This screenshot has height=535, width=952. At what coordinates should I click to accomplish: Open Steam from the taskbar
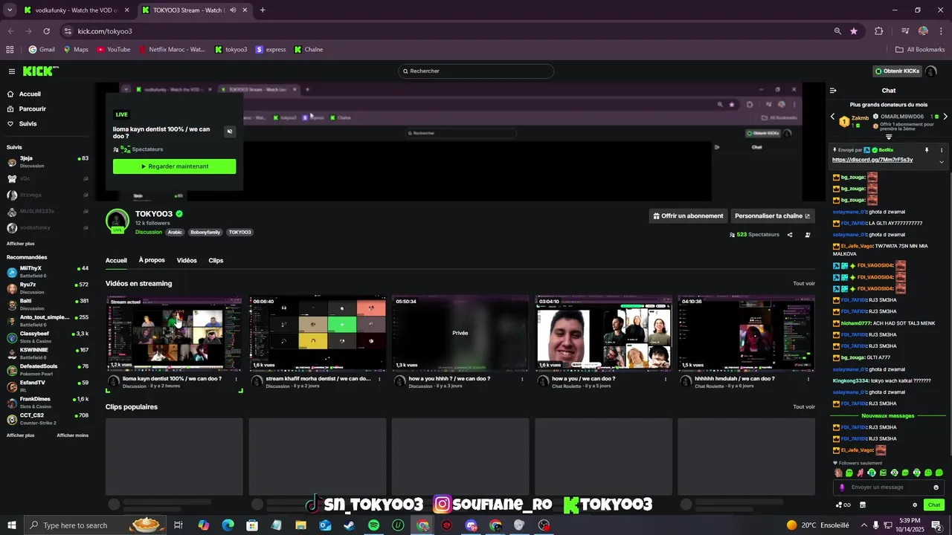click(x=350, y=525)
